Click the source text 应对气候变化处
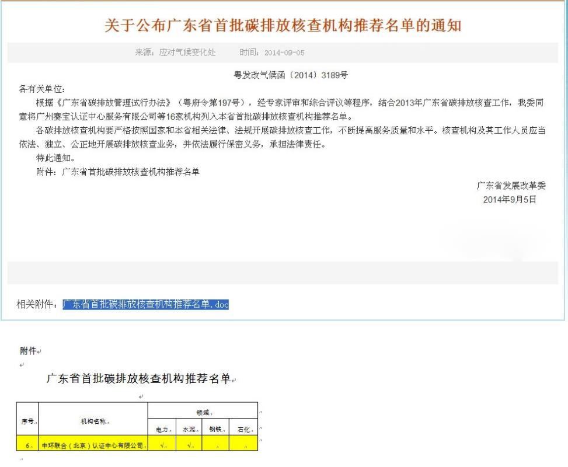 pos(187,53)
